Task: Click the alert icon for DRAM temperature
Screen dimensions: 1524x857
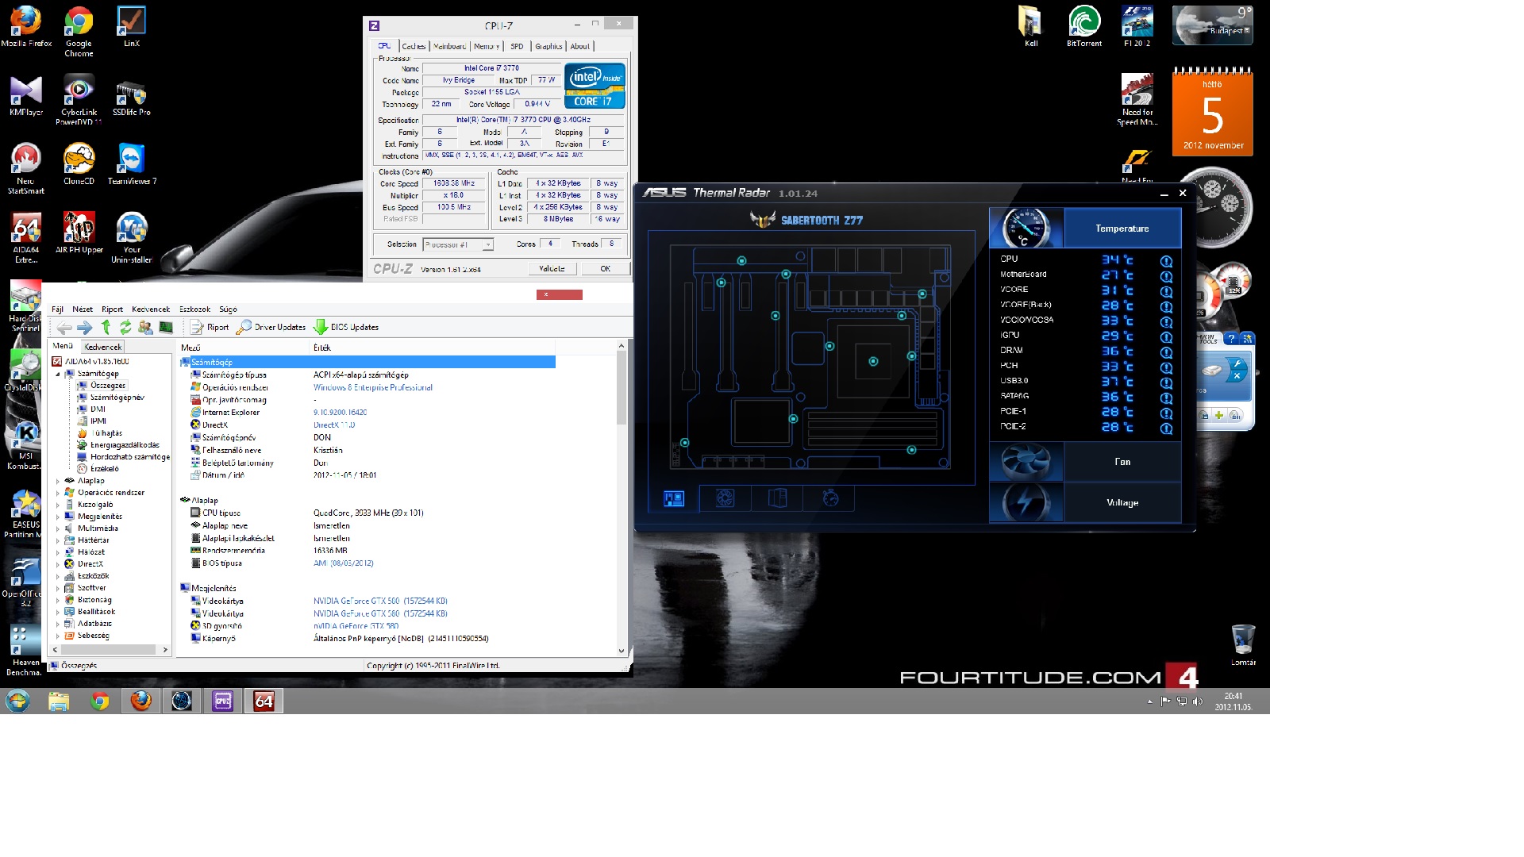Action: (x=1166, y=352)
